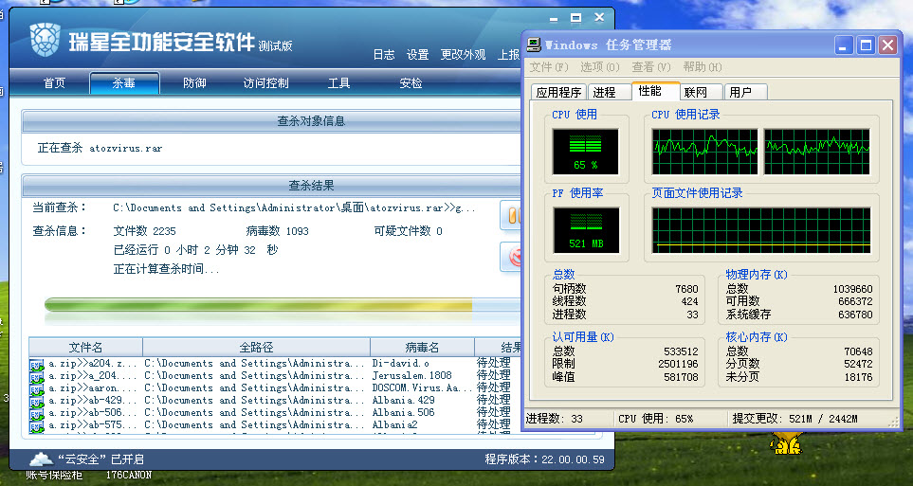Open Task Manager 文件(F) menu
Image resolution: width=913 pixels, height=486 pixels.
[x=549, y=67]
